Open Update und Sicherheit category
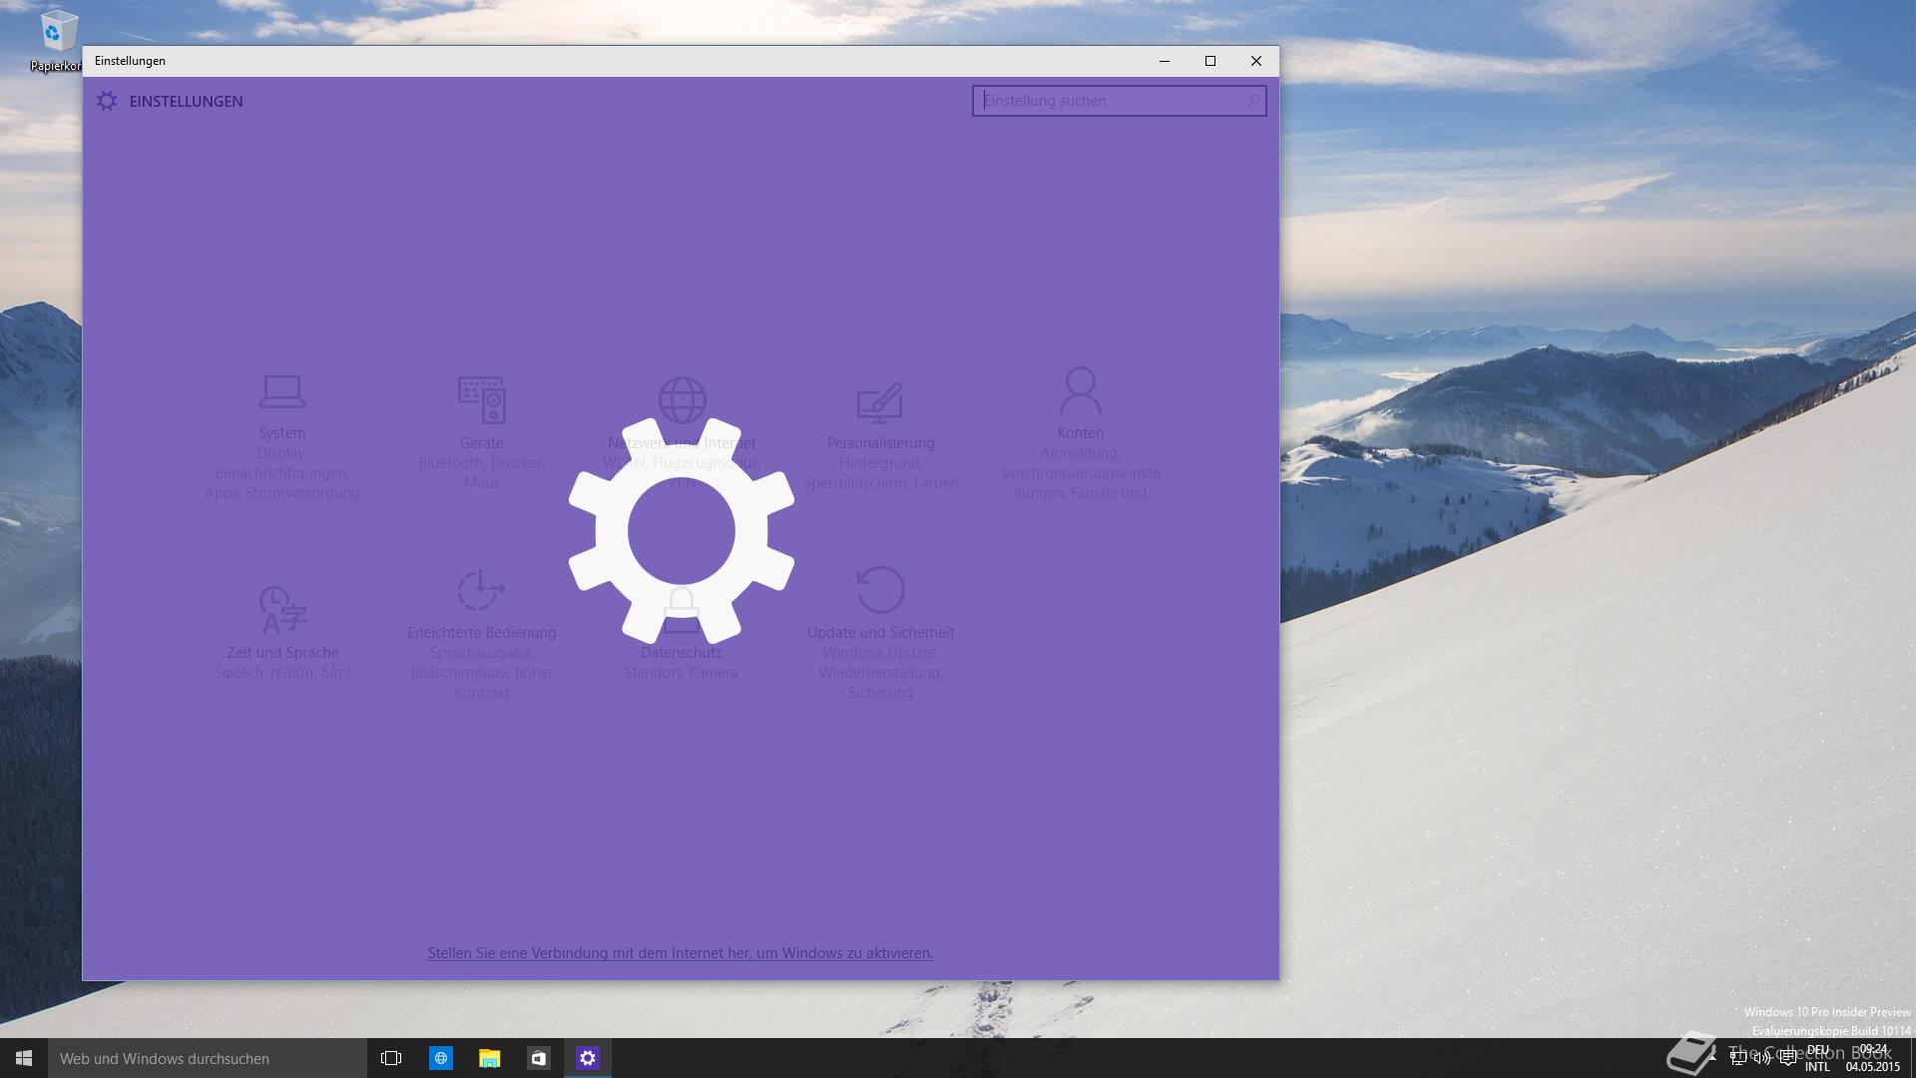1916x1078 pixels. 881,633
